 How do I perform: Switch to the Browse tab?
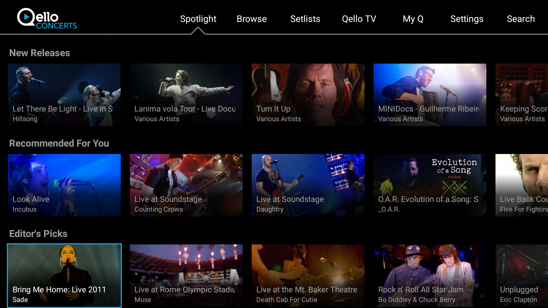click(251, 19)
